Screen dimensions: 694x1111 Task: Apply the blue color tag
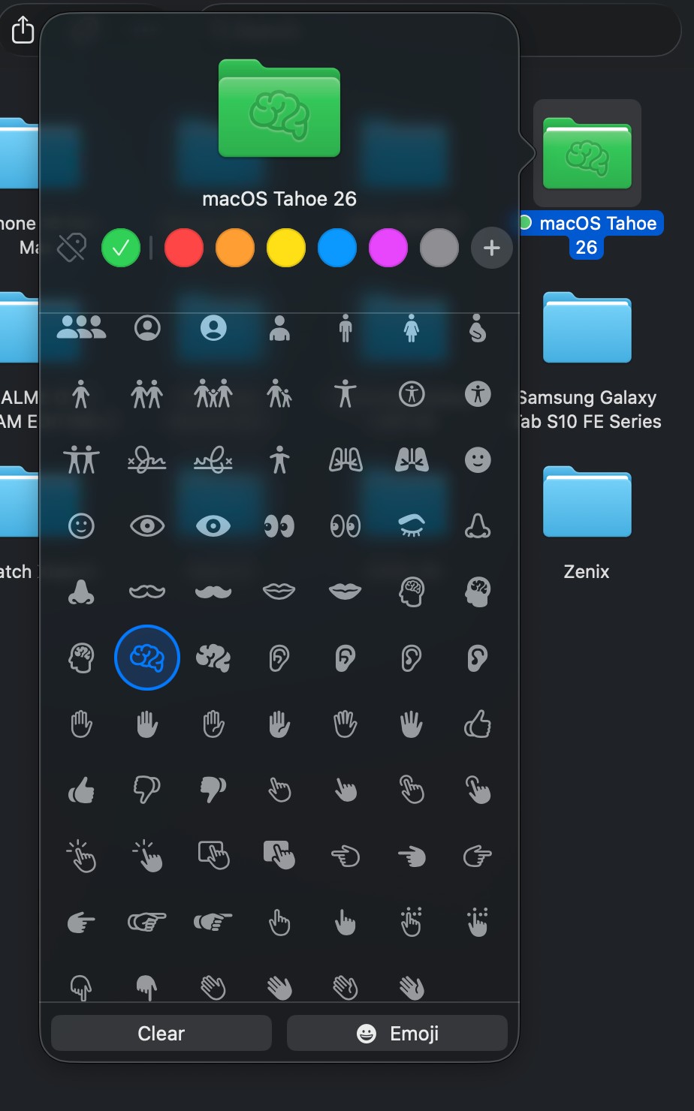pos(337,248)
